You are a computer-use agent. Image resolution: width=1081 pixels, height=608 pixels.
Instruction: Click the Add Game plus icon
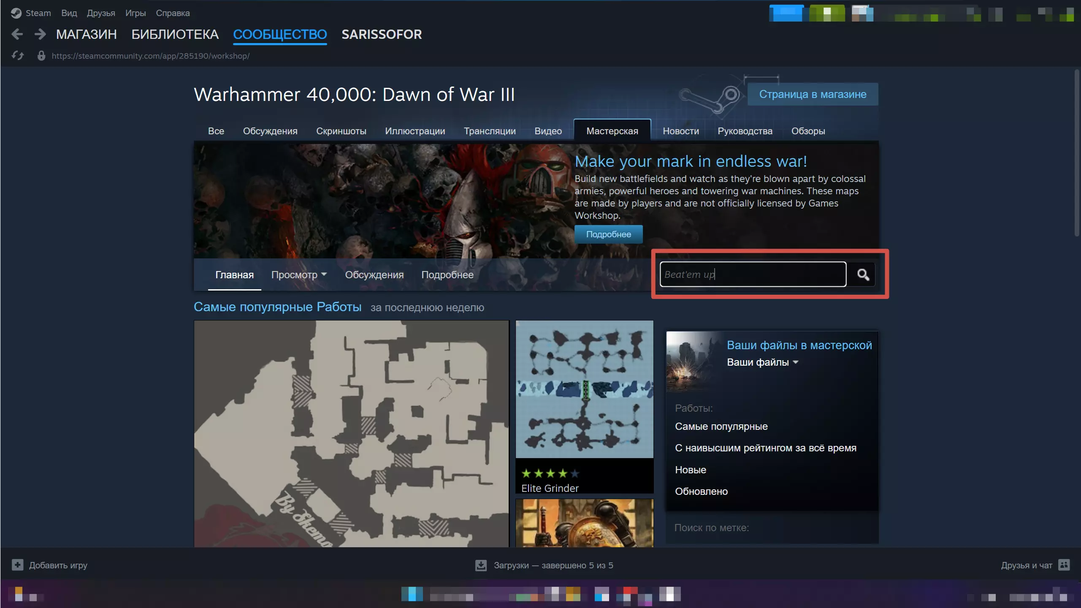coord(17,565)
